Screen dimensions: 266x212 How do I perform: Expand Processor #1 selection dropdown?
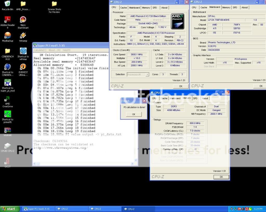[x=148, y=74]
